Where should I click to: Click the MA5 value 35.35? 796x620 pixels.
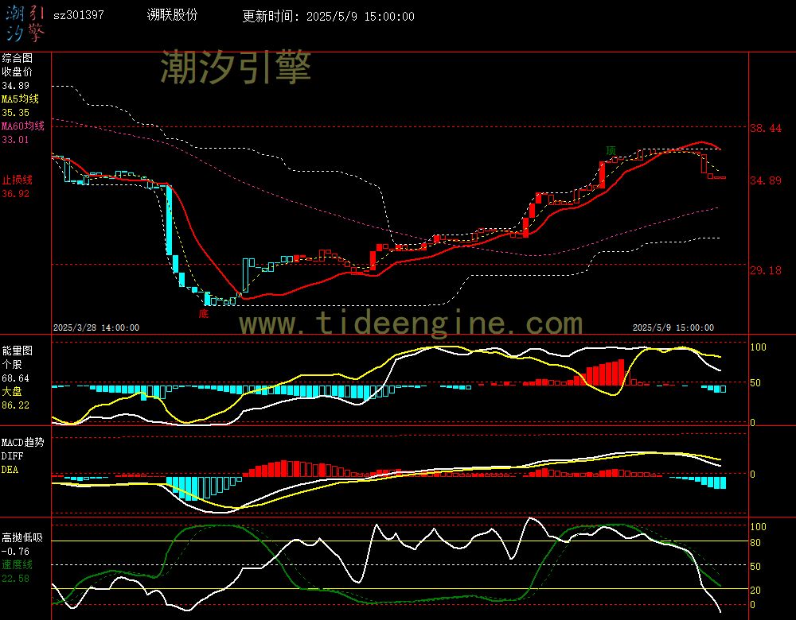16,113
